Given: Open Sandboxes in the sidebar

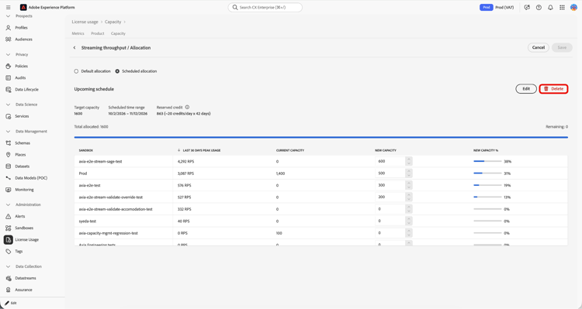Looking at the screenshot, I should 24,228.
